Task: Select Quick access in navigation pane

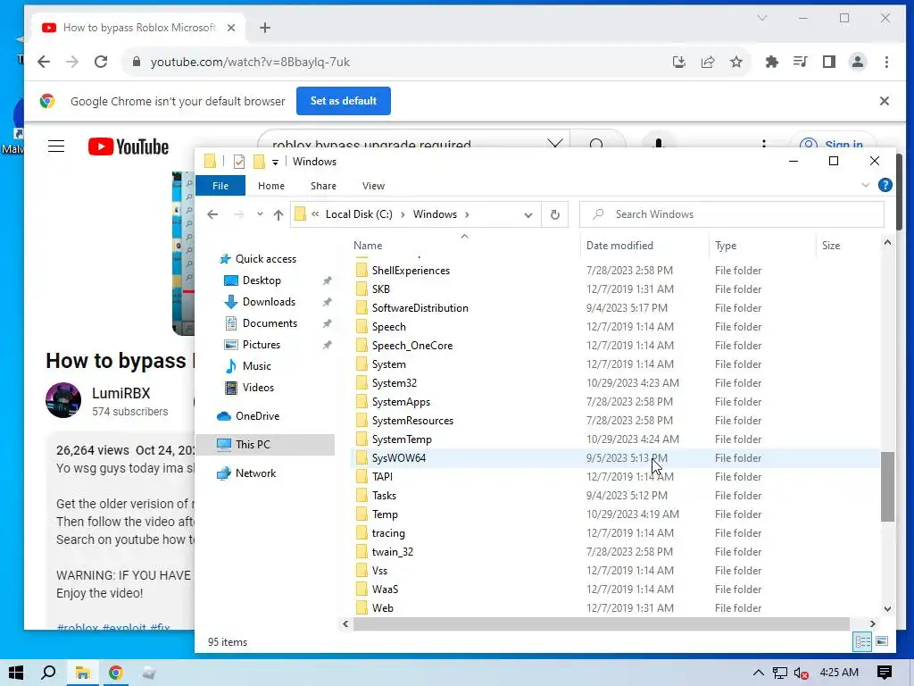Action: pos(266,259)
